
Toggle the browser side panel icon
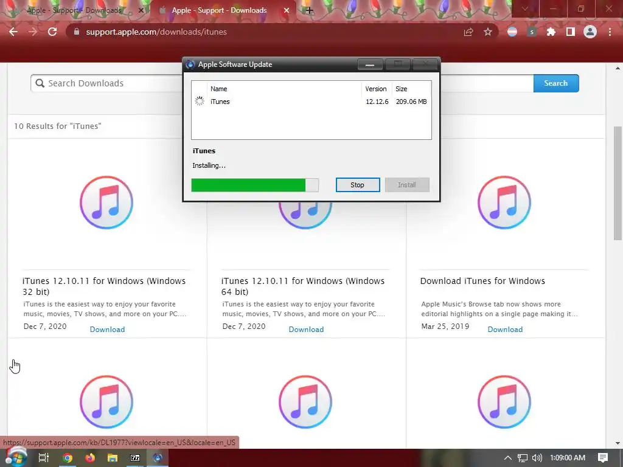571,32
